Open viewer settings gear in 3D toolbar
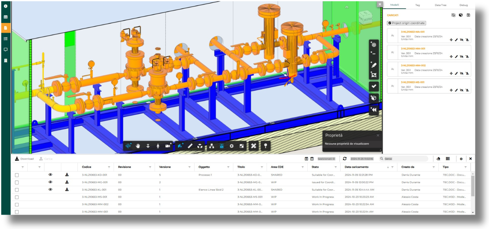 coord(232,146)
